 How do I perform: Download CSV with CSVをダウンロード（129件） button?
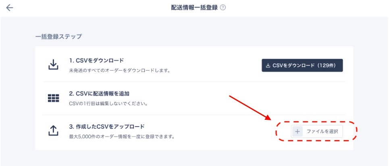click(302, 65)
